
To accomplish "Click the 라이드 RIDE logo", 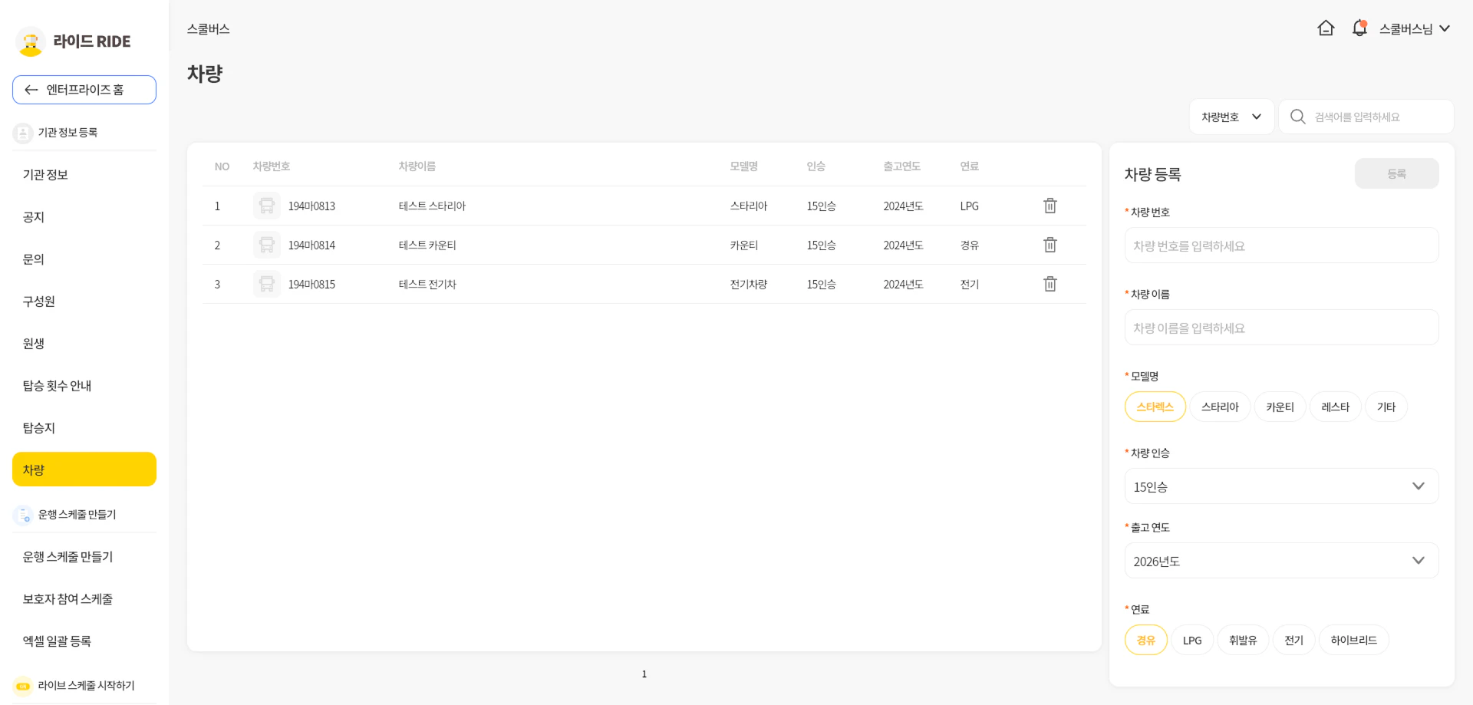I will (74, 41).
